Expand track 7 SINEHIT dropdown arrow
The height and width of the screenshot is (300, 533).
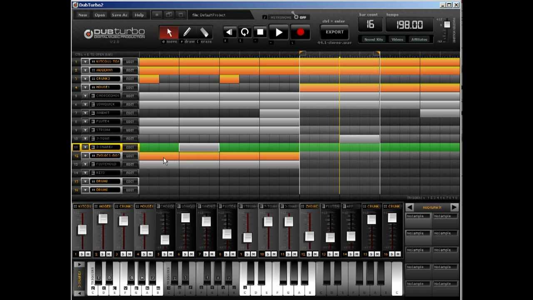tap(85, 113)
